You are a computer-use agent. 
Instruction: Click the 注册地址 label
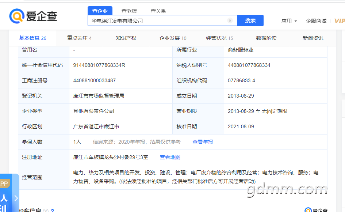pos(32,157)
